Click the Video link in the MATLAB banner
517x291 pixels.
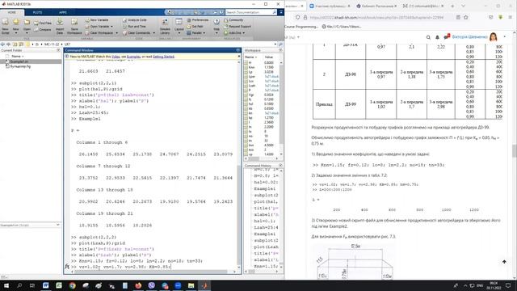point(116,57)
